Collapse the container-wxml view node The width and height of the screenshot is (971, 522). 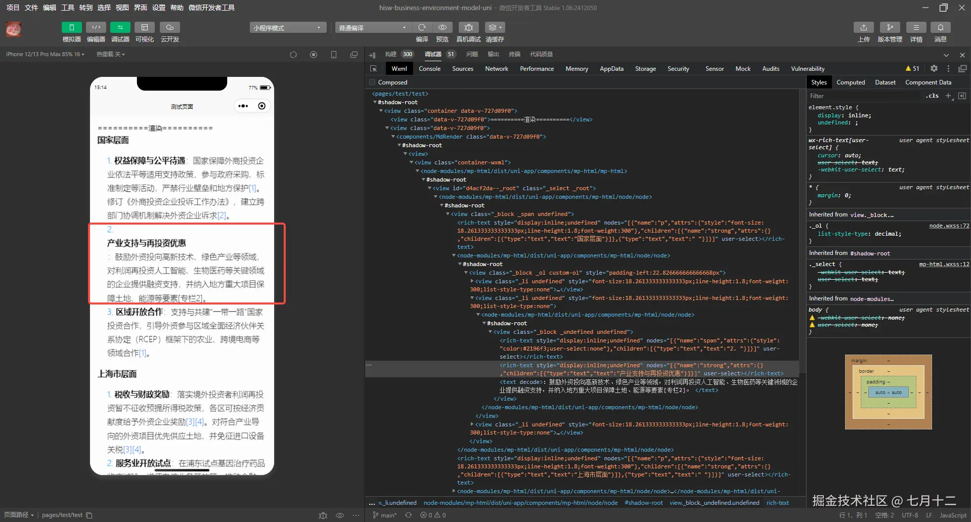(411, 162)
